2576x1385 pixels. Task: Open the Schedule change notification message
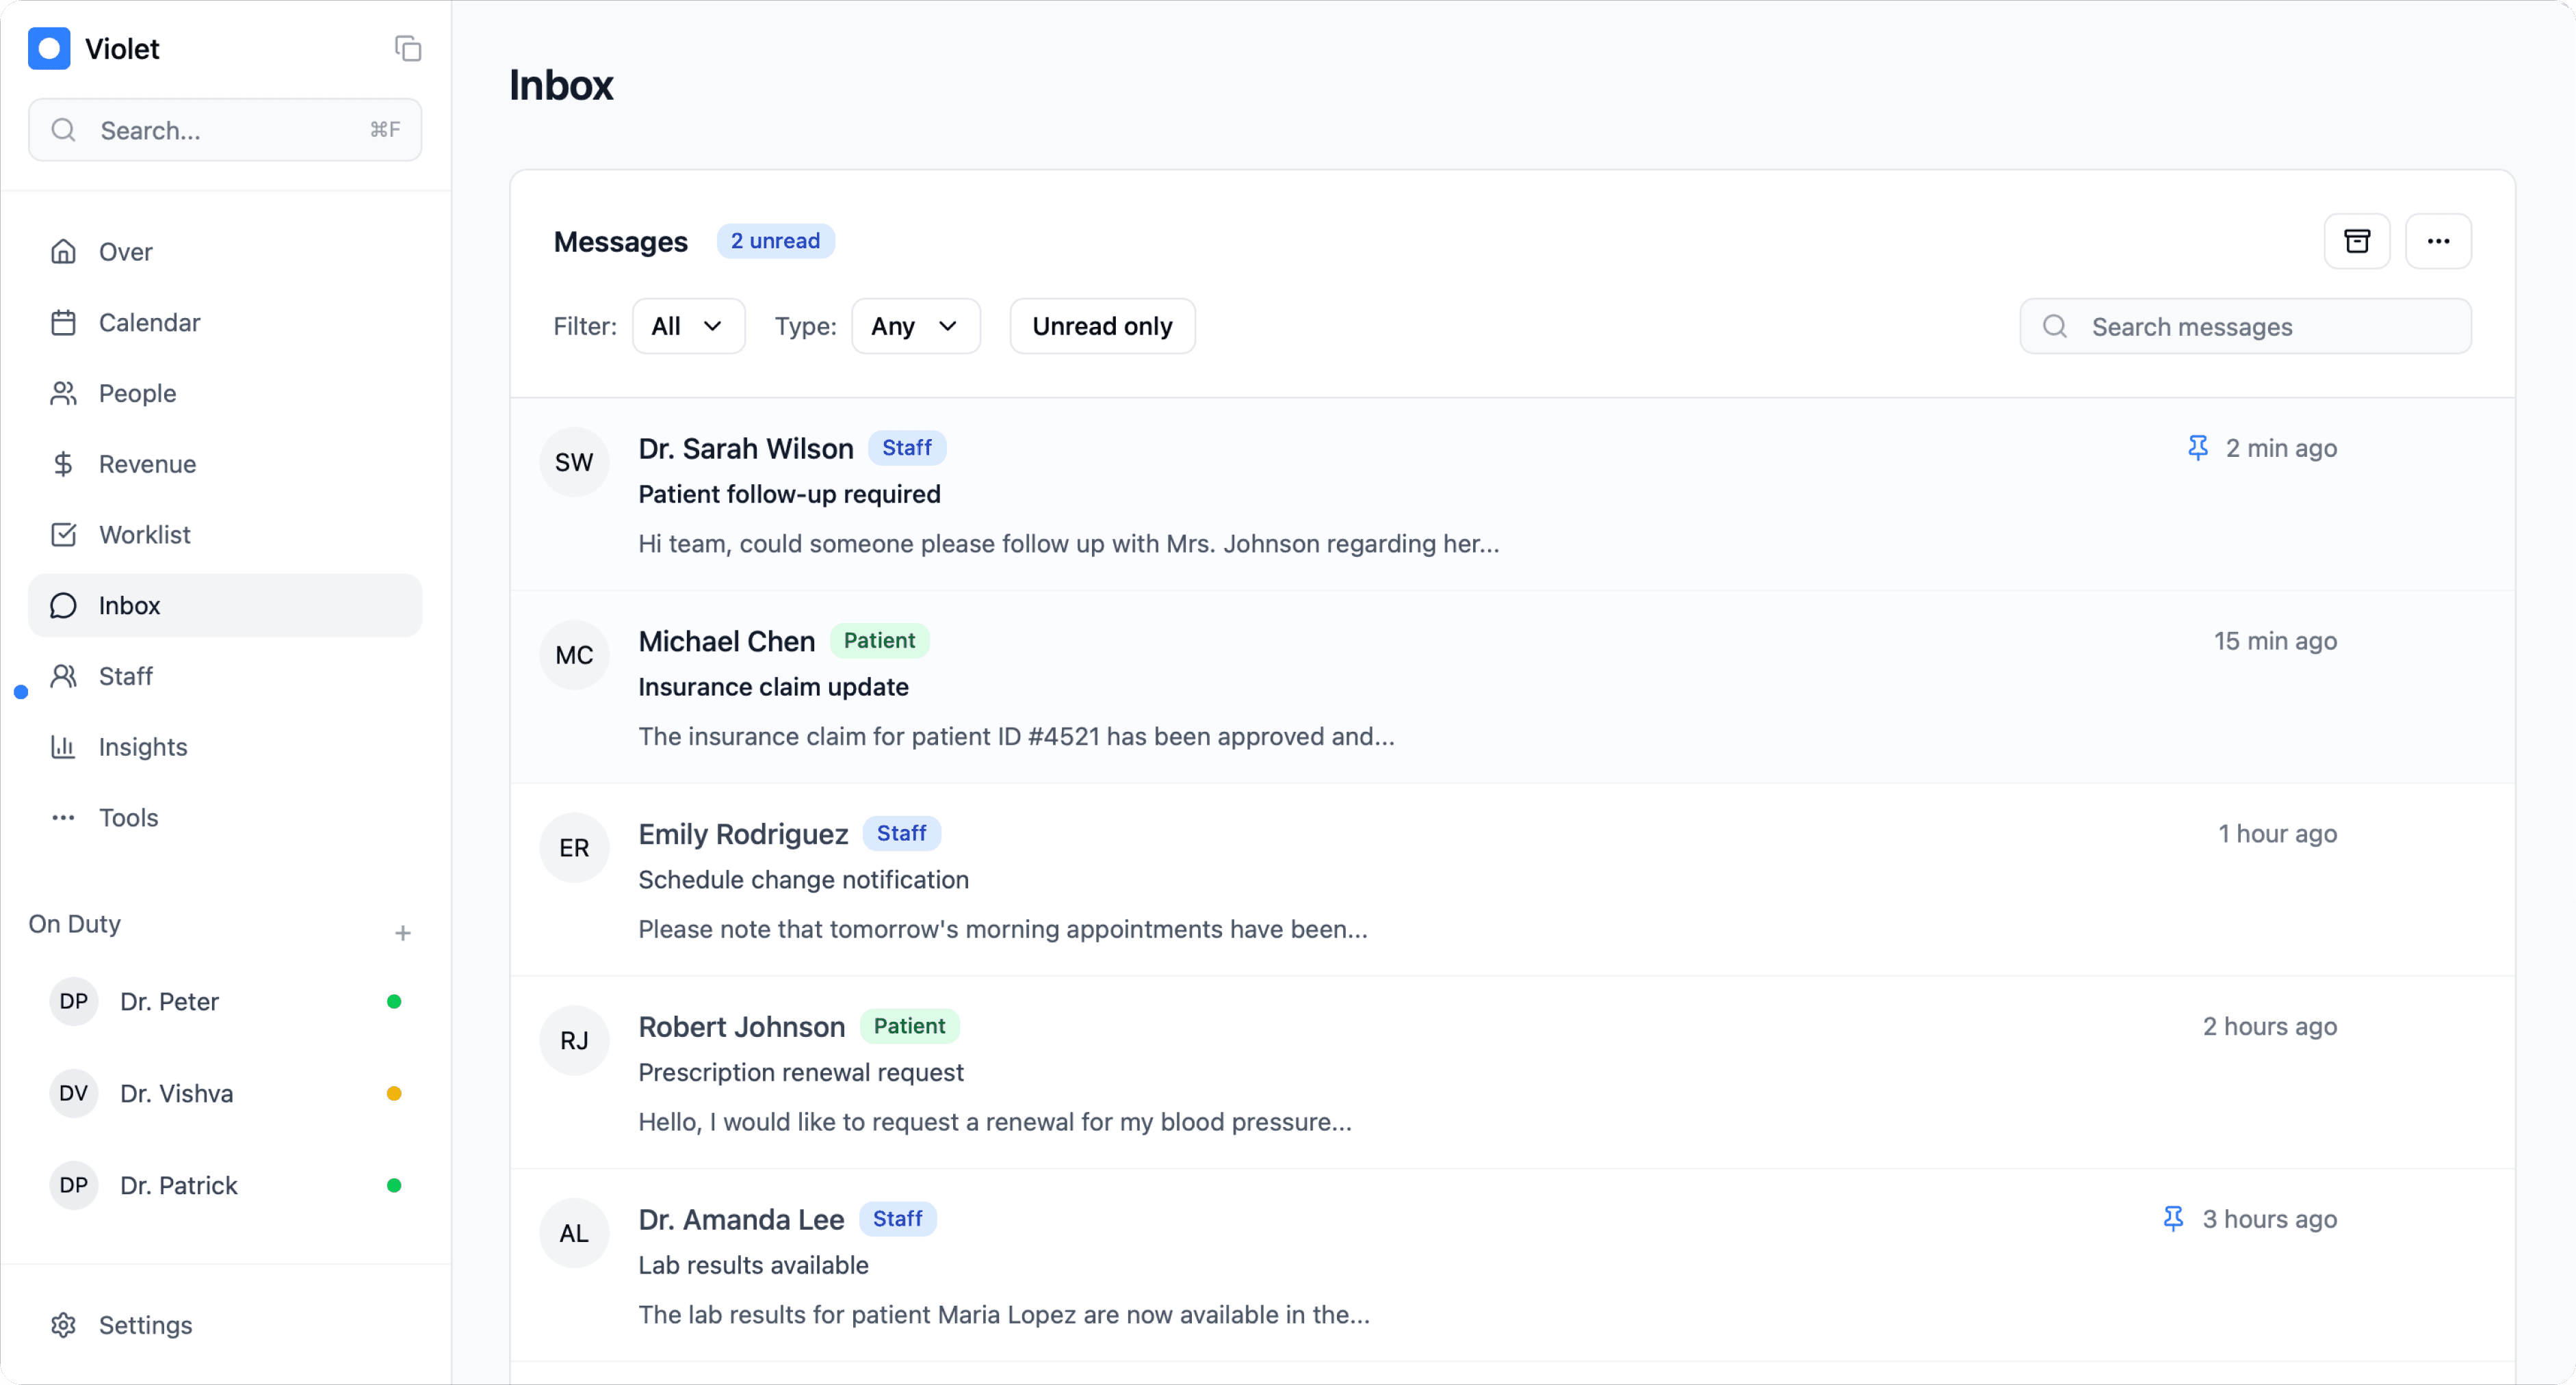click(x=1512, y=881)
